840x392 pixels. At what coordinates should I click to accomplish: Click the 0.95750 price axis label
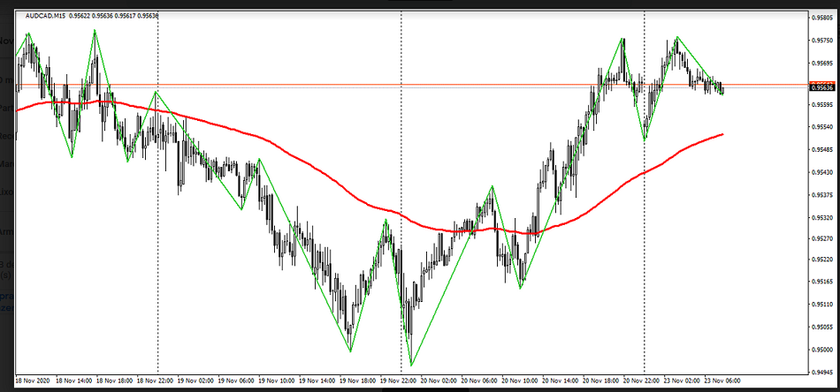pos(822,40)
